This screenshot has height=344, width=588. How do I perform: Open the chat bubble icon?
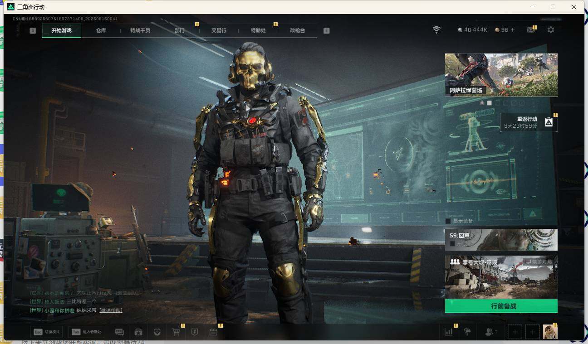119,332
